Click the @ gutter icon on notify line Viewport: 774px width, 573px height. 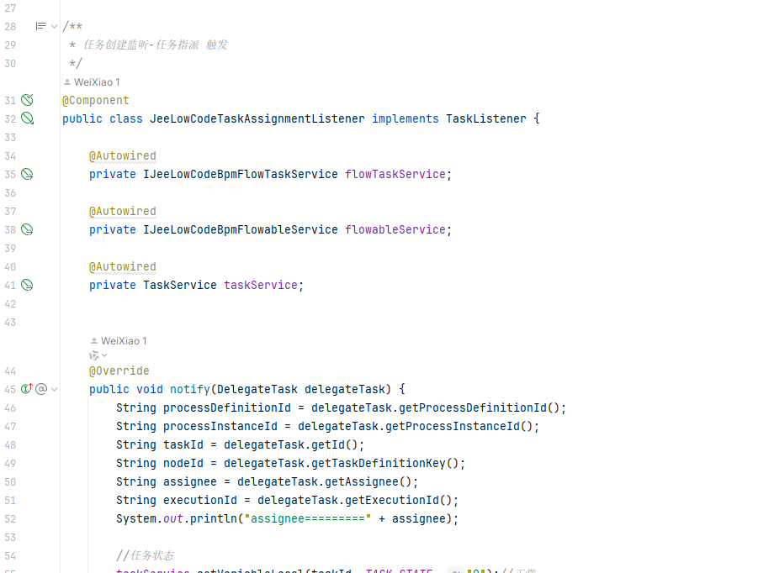(x=41, y=389)
